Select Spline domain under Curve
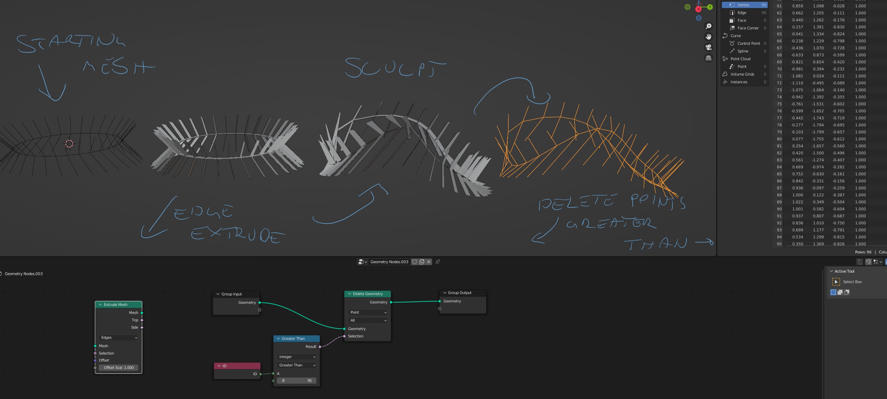 click(745, 51)
